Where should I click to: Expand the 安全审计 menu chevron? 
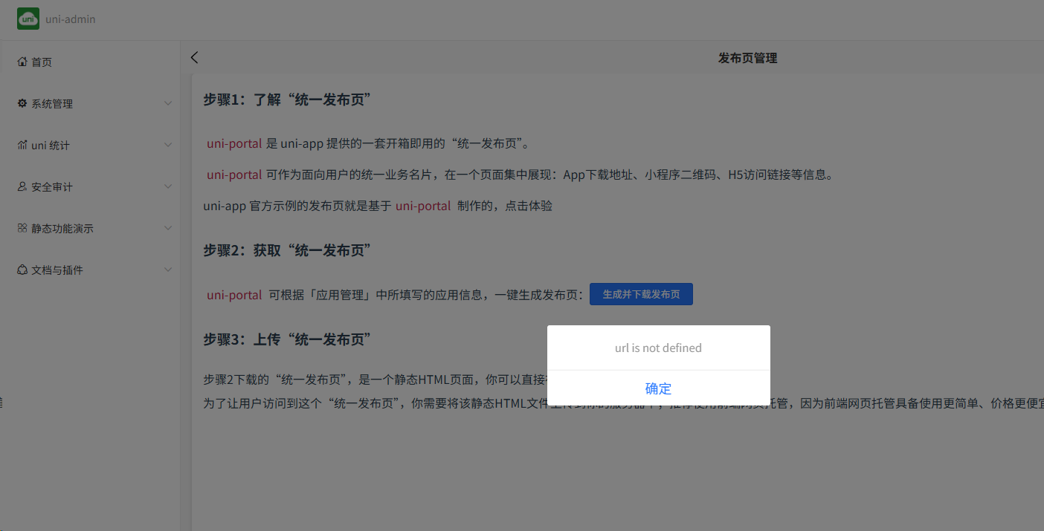168,186
